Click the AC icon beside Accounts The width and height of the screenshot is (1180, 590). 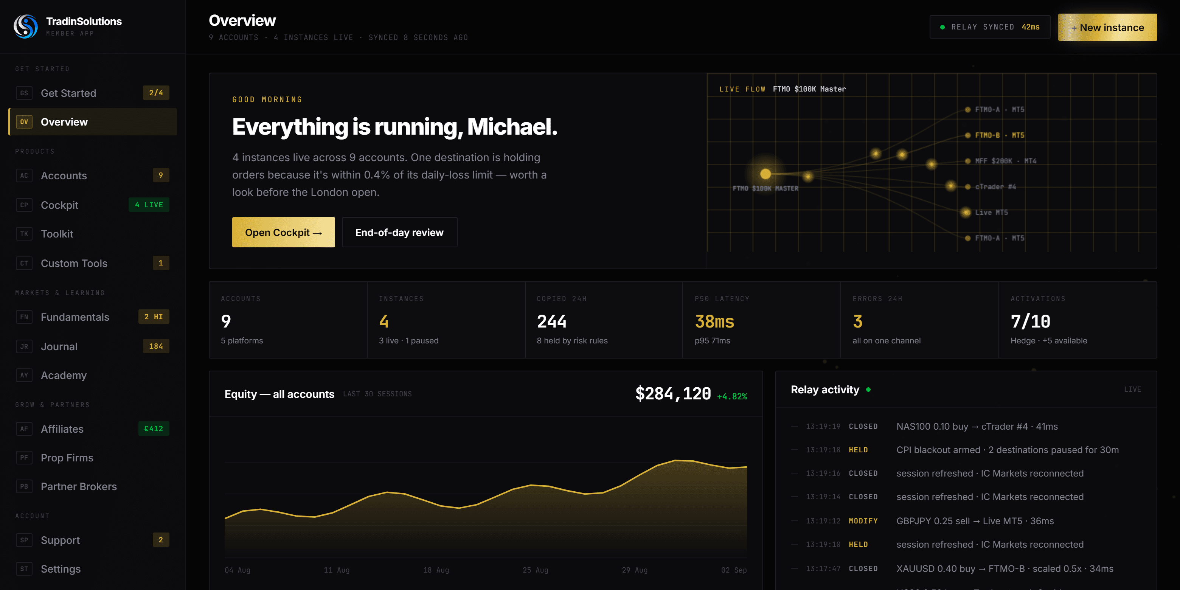(24, 175)
